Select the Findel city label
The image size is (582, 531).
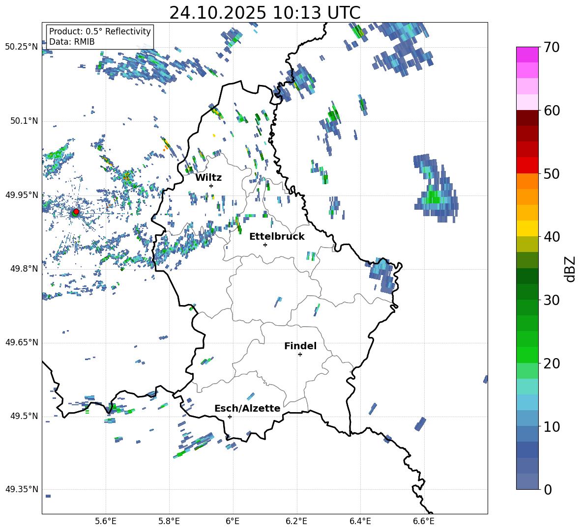[x=300, y=346]
